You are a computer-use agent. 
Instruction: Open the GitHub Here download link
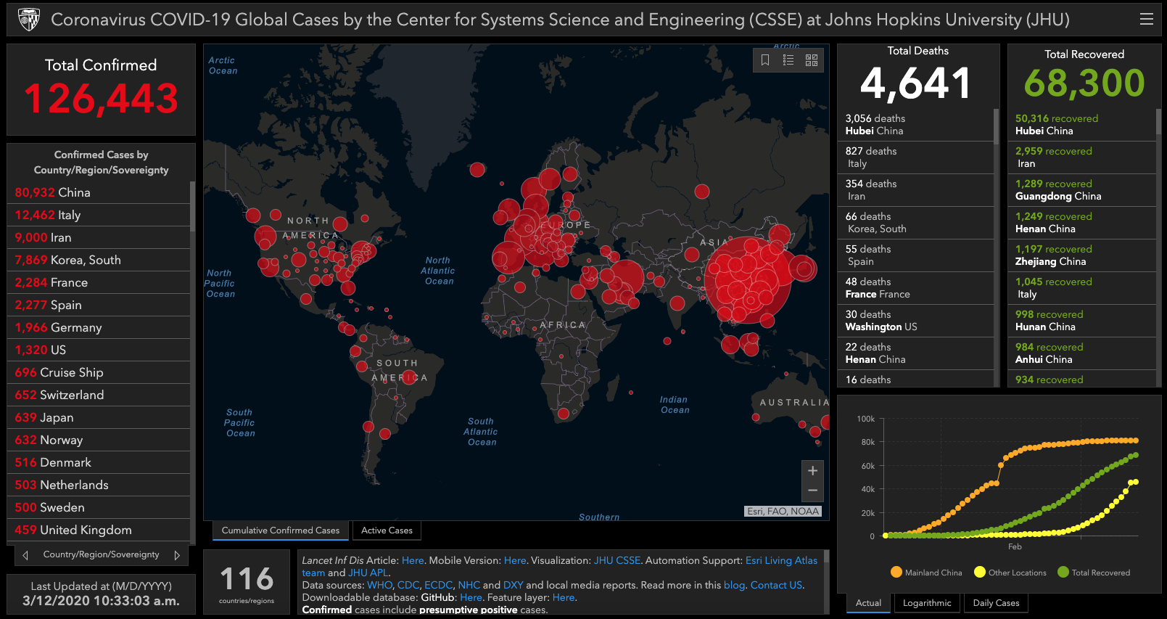coord(471,597)
